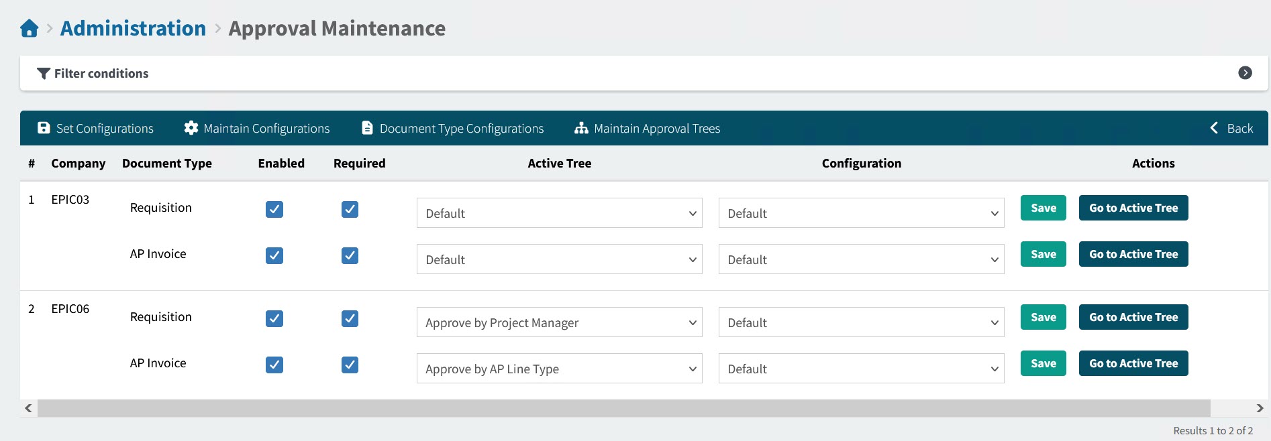This screenshot has width=1271, height=441.
Task: Save the EPIC03 AP Invoice row
Action: point(1044,254)
